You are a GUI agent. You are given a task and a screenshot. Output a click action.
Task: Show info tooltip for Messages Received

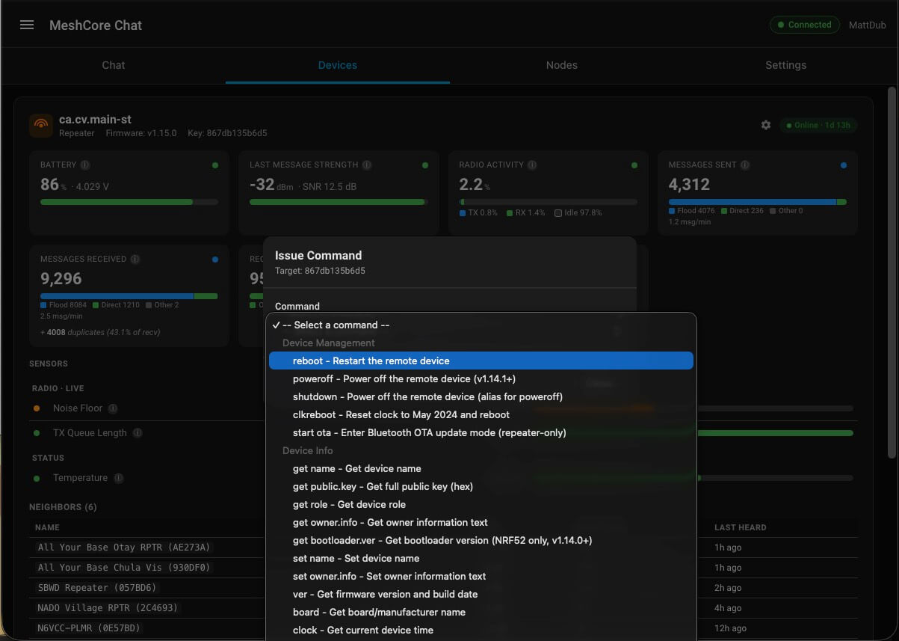(x=135, y=259)
